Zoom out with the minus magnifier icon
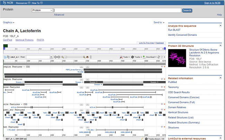Image resolution: width=225 pixels, height=140 pixels. (62, 57)
